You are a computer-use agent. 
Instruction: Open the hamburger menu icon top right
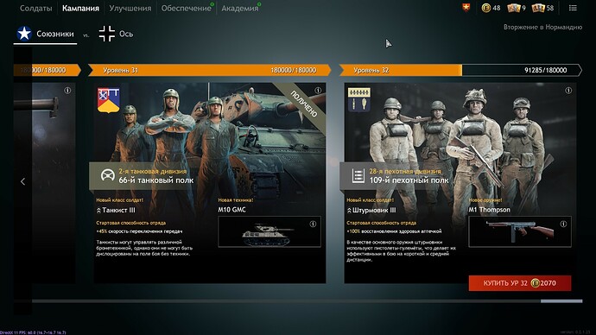573,8
